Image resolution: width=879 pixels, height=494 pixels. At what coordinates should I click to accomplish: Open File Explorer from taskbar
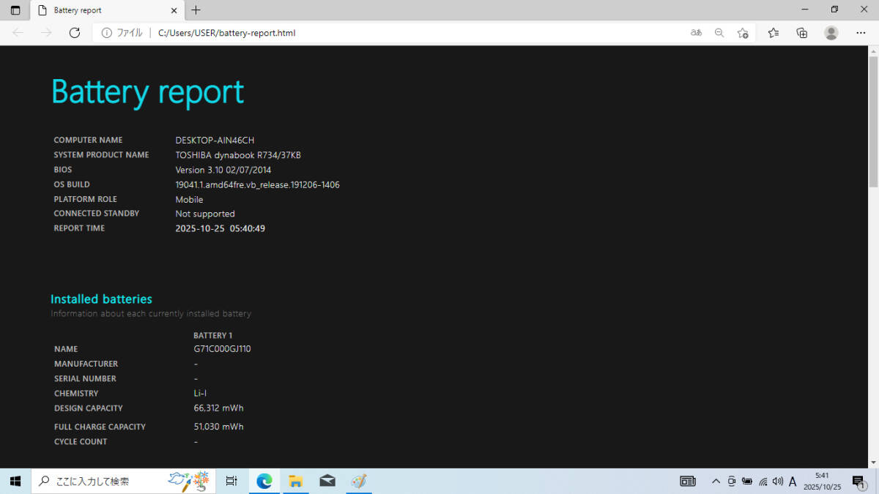click(x=296, y=481)
